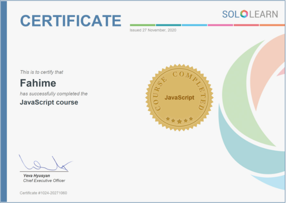The width and height of the screenshot is (286, 203).
Task: Click the handwritten CEO signature
Action: 44,164
